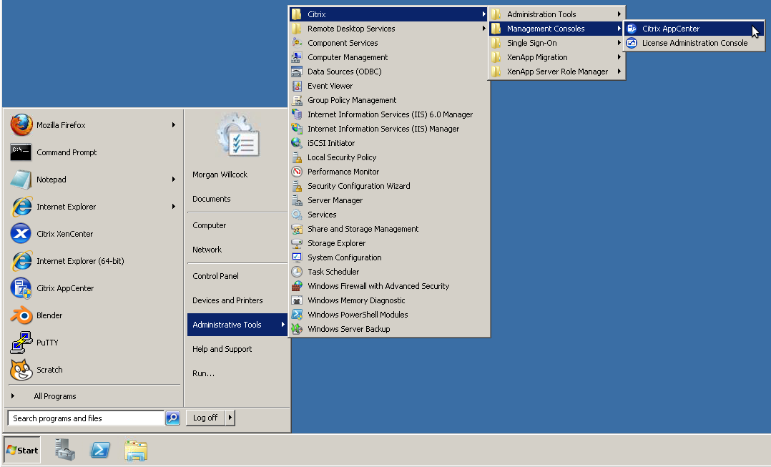The height and width of the screenshot is (467, 771).
Task: Expand the Remote Desktop Services submenu arrow
Action: [x=483, y=29]
